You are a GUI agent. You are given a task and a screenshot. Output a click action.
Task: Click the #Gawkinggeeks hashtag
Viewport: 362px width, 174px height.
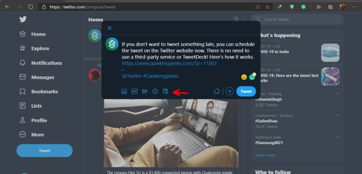(x=160, y=76)
